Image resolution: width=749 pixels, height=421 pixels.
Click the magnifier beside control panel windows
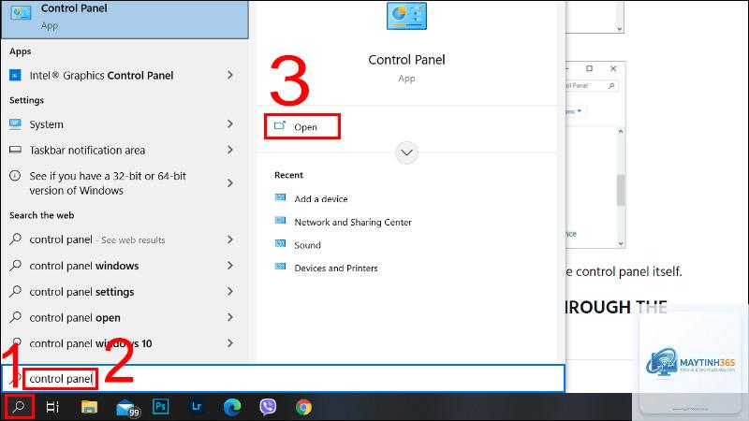[x=16, y=265]
